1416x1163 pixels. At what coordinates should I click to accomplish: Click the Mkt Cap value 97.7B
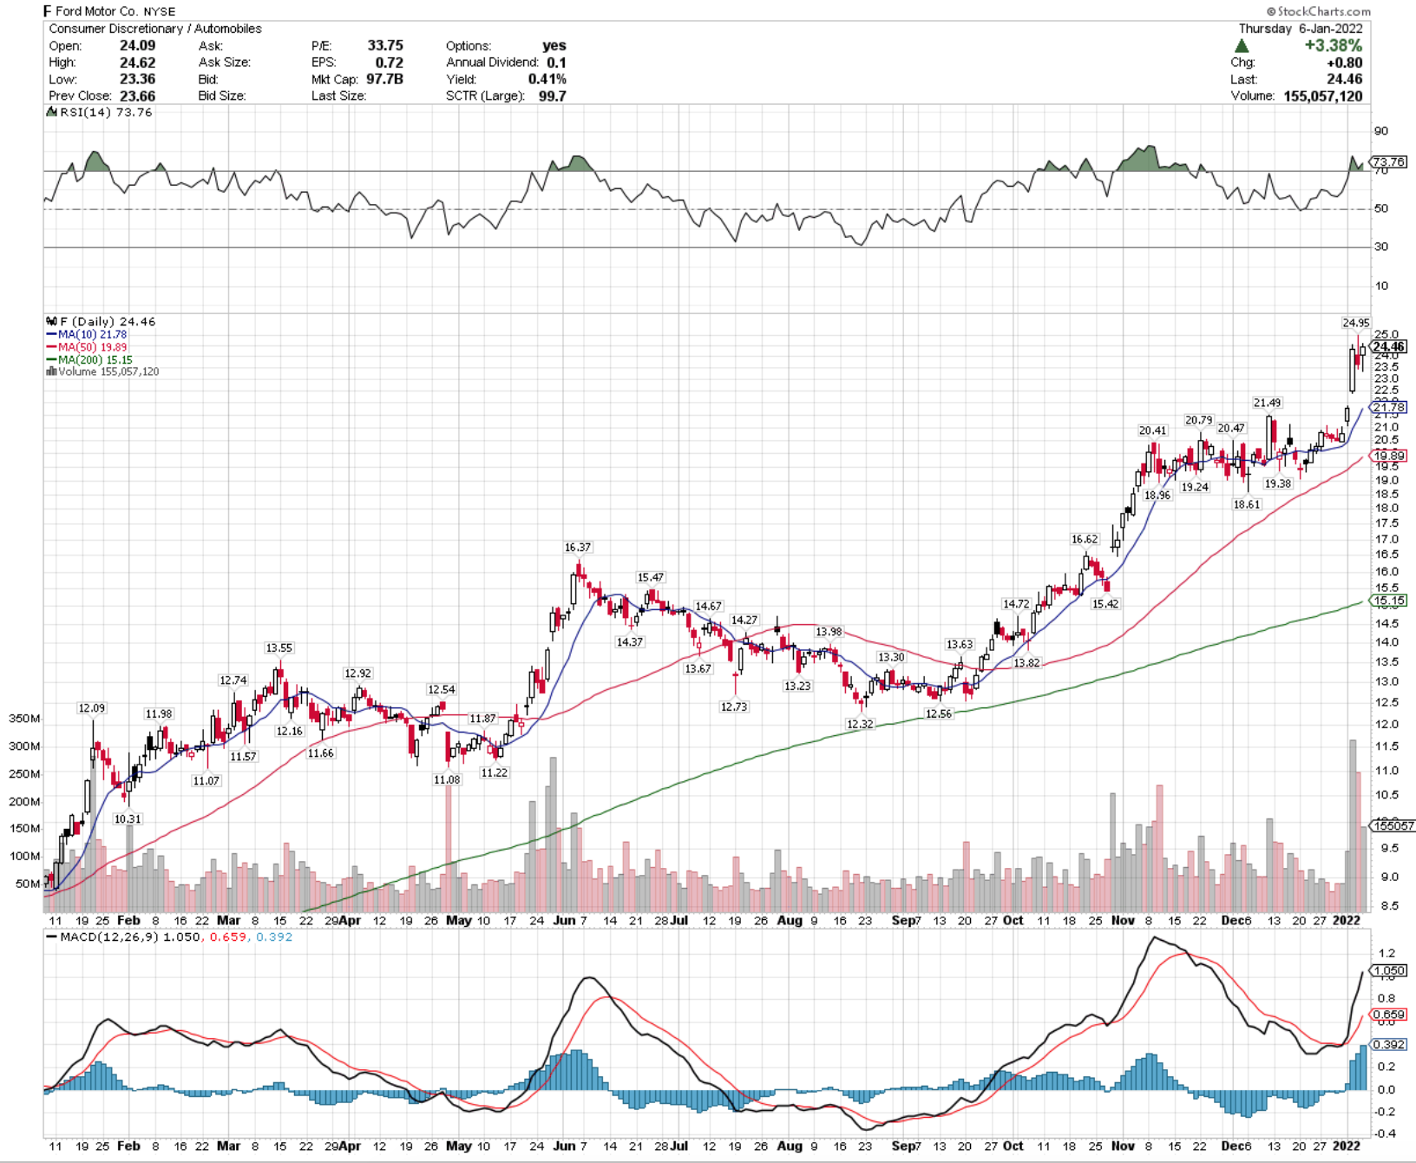(x=384, y=79)
